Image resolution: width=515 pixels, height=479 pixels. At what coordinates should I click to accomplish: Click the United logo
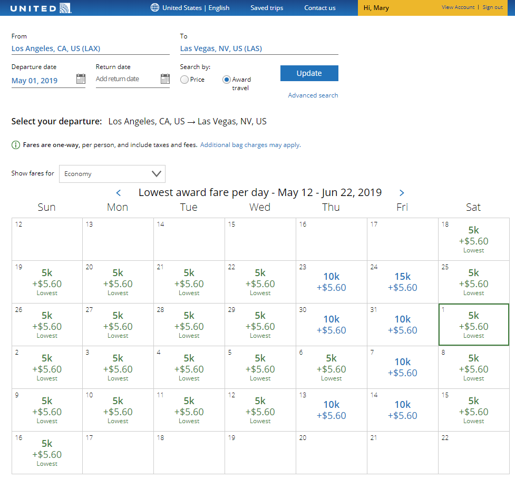(x=41, y=8)
